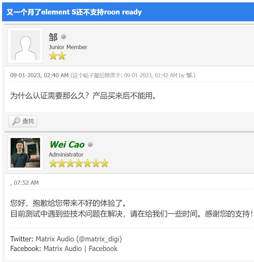254x262 pixels.
Task: Click the first Administrator rank star
Action: 53,163
